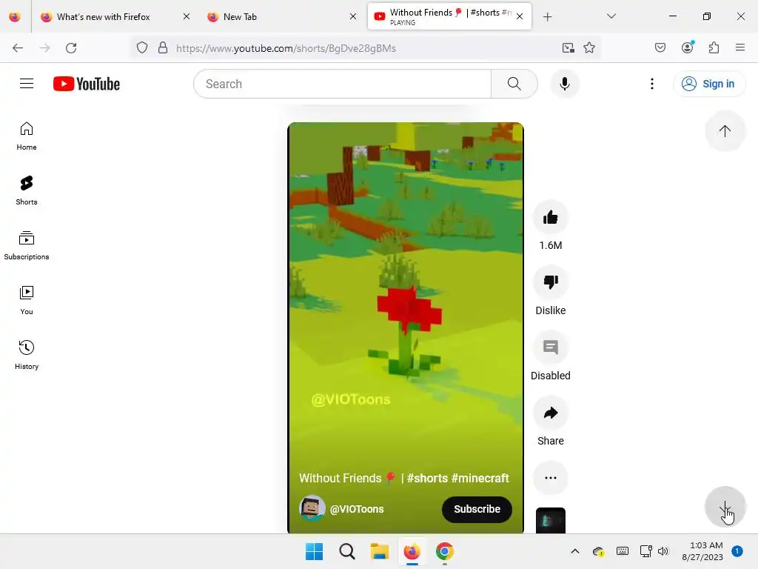This screenshot has width=758, height=569.
Task: Like this short with the thumbs-up
Action: 551,217
